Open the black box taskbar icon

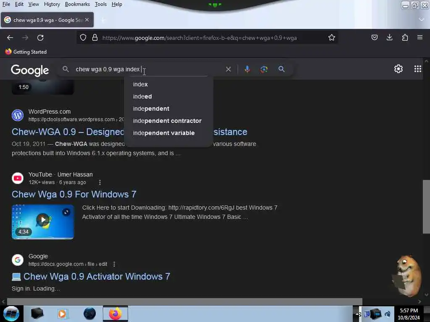tap(37, 314)
